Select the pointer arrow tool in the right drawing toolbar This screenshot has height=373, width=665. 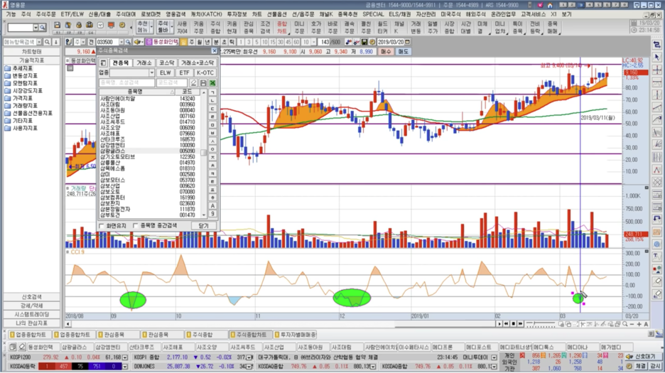click(657, 57)
